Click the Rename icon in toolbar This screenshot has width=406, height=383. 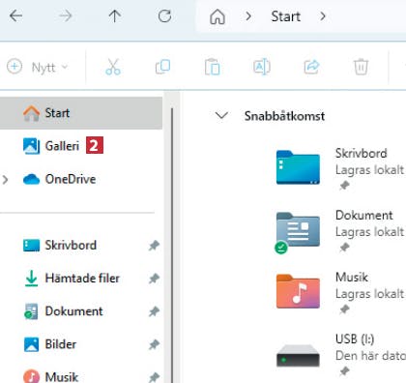pos(262,67)
